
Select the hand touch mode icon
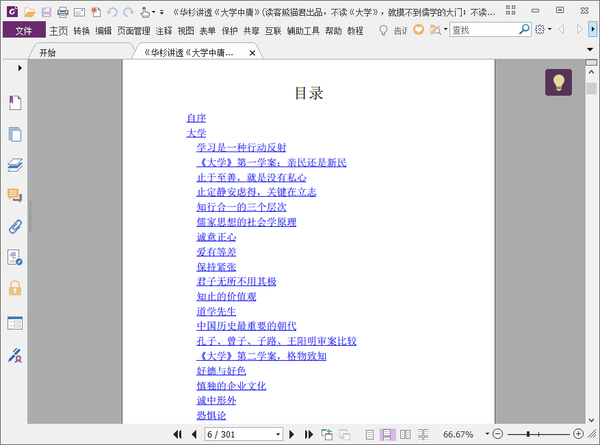(x=145, y=12)
